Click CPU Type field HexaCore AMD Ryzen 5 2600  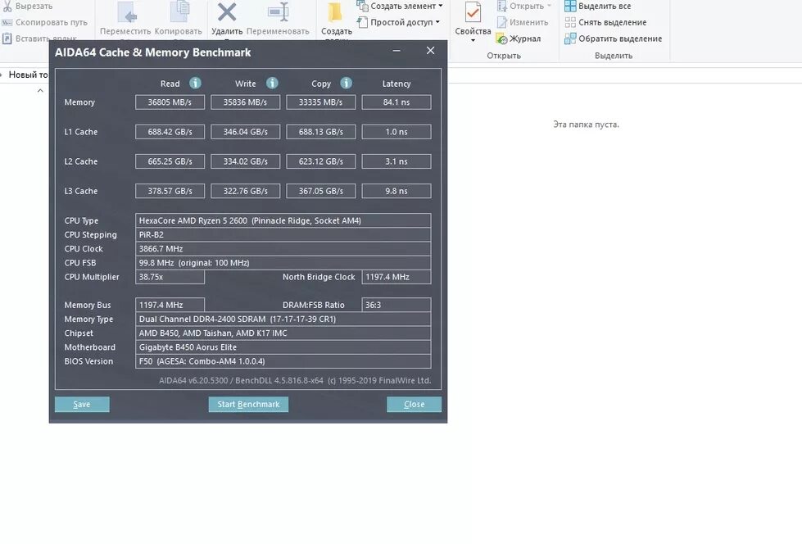pos(283,220)
